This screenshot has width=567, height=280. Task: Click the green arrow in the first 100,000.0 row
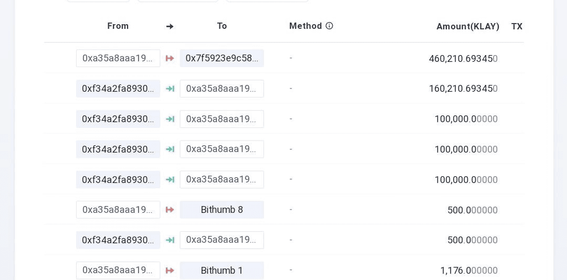click(170, 120)
